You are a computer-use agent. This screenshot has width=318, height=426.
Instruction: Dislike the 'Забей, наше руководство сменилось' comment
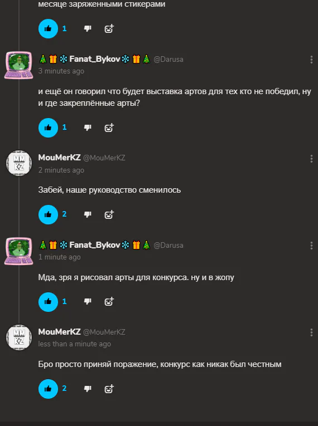click(x=88, y=214)
